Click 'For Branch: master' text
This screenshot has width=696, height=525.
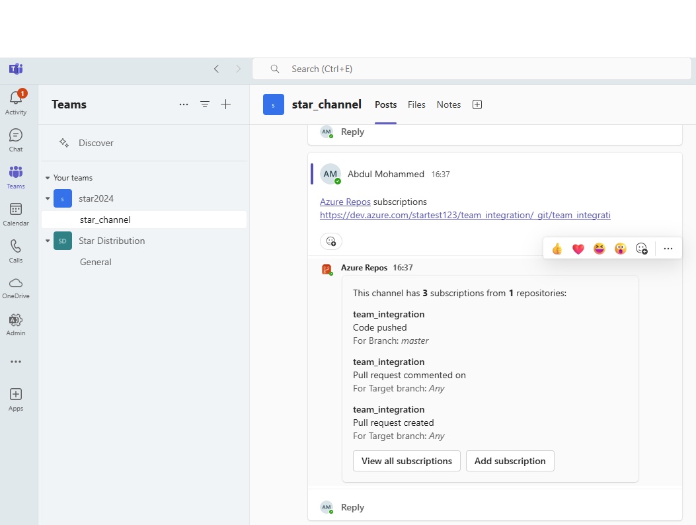pyautogui.click(x=391, y=341)
